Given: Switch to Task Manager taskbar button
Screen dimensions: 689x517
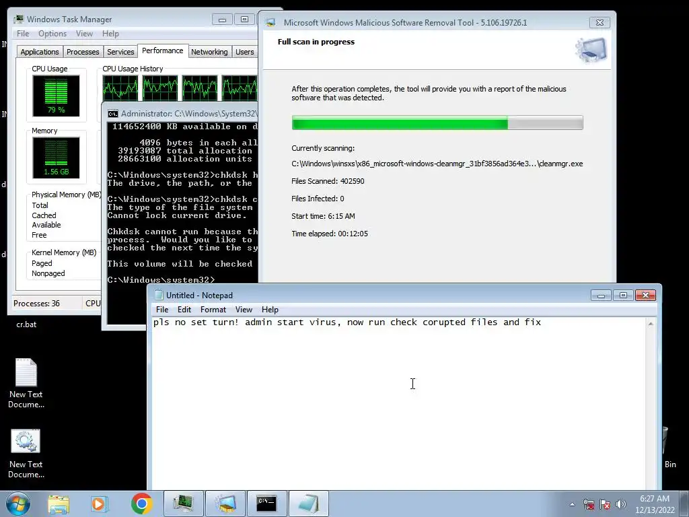Looking at the screenshot, I should (x=183, y=504).
